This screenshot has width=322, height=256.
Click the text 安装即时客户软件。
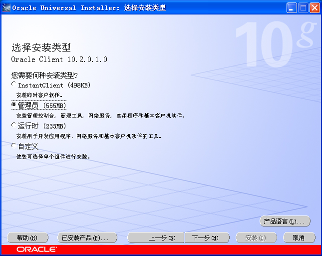coord(39,95)
